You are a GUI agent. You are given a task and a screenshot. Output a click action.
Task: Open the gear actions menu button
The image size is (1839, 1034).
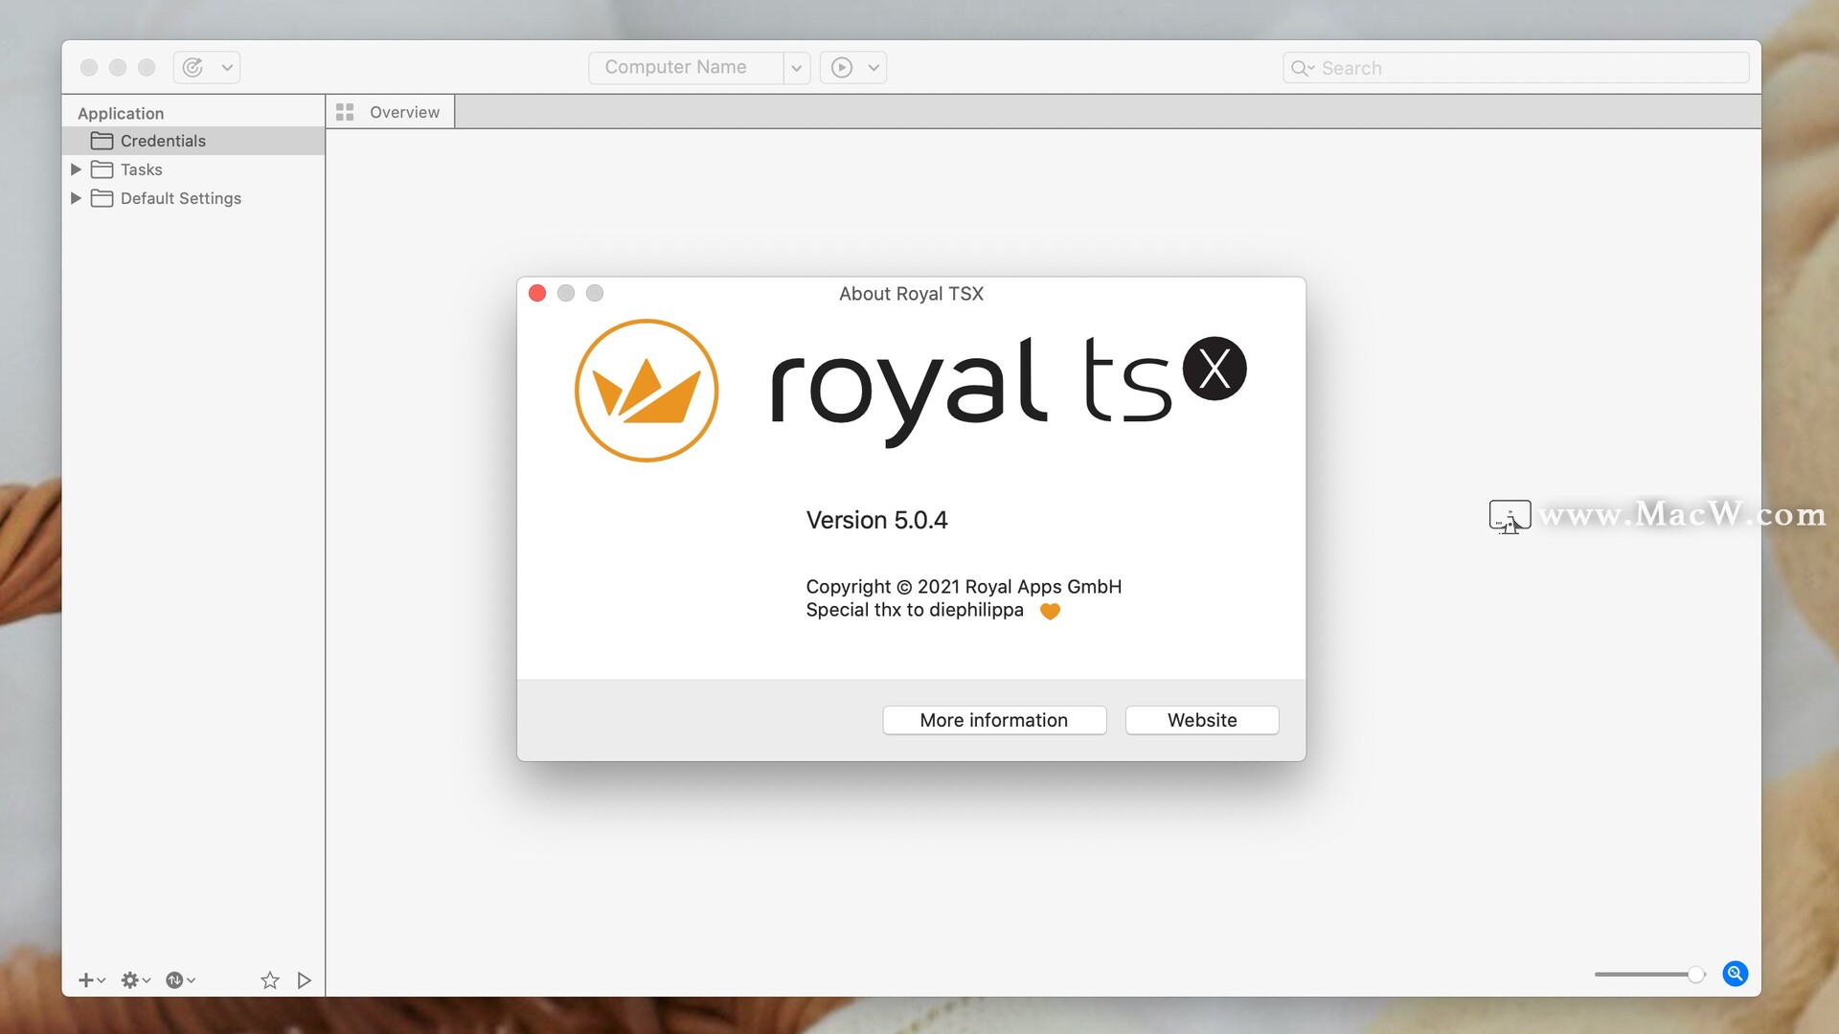(x=135, y=979)
